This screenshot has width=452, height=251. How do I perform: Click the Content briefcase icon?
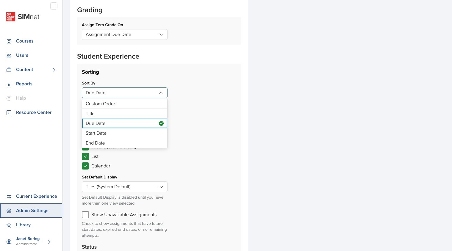click(9, 70)
